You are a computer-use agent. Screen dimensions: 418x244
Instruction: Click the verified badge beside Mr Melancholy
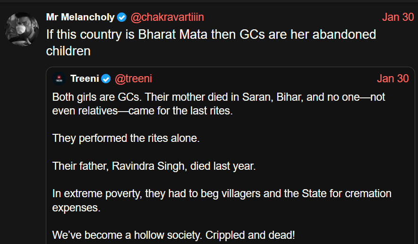122,17
